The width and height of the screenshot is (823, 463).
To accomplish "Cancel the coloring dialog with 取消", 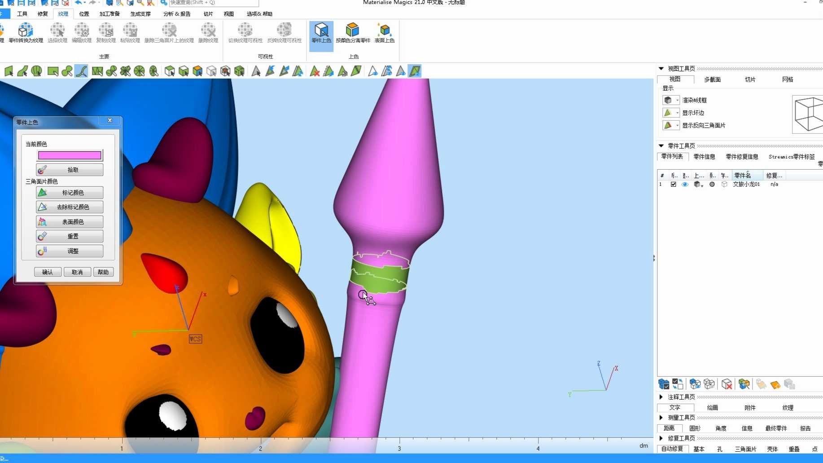I will pos(77,272).
